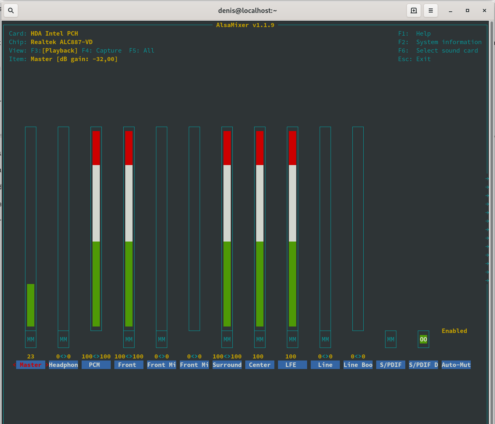Click the 100<>100 value above PCM
Image resolution: width=495 pixels, height=424 pixels.
point(96,356)
